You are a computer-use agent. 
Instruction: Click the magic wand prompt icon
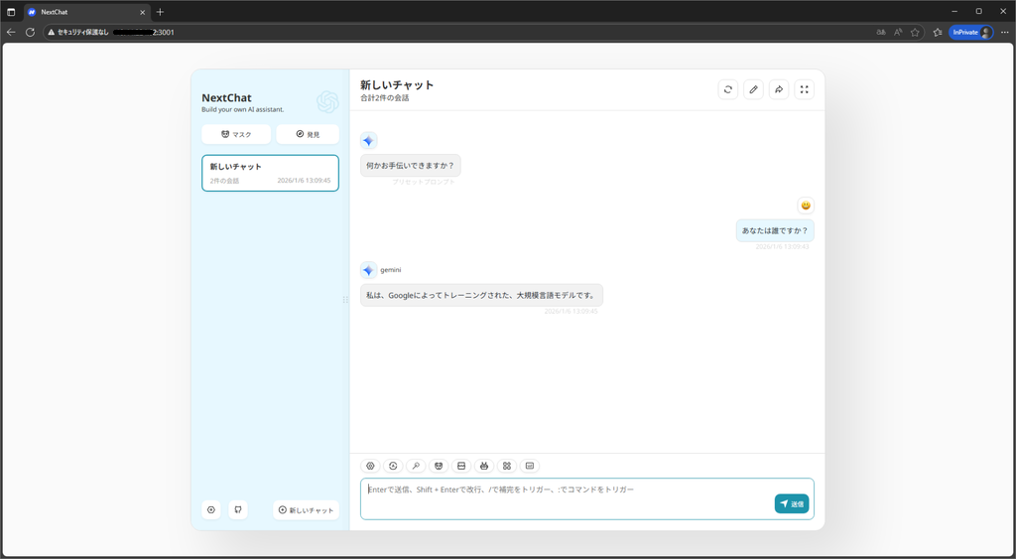coord(417,466)
